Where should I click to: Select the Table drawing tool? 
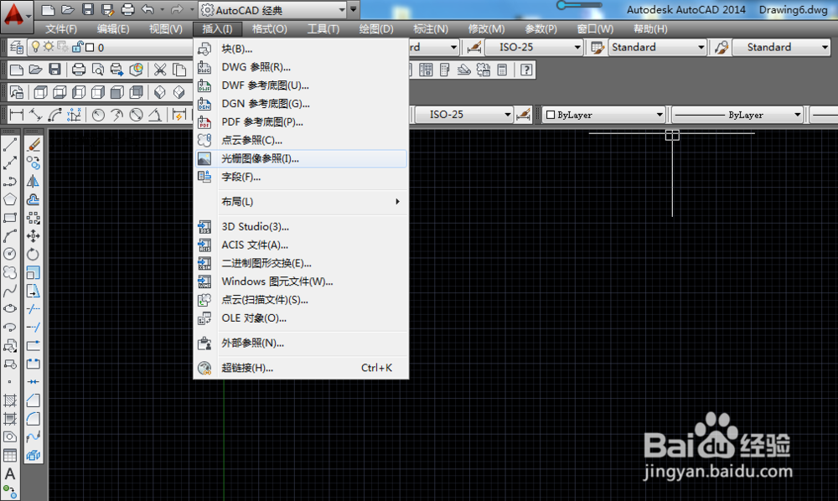click(9, 456)
